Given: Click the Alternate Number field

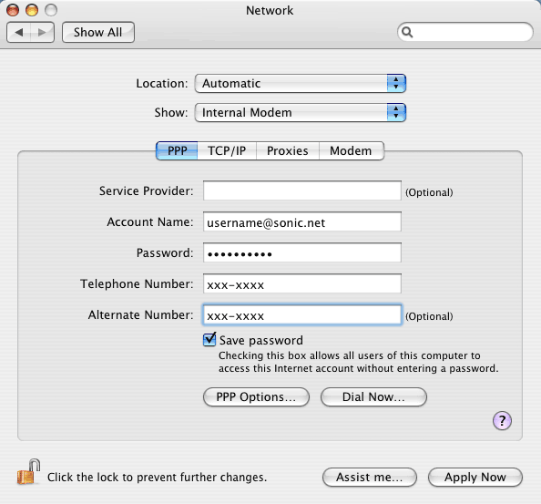Looking at the screenshot, I should 302,314.
